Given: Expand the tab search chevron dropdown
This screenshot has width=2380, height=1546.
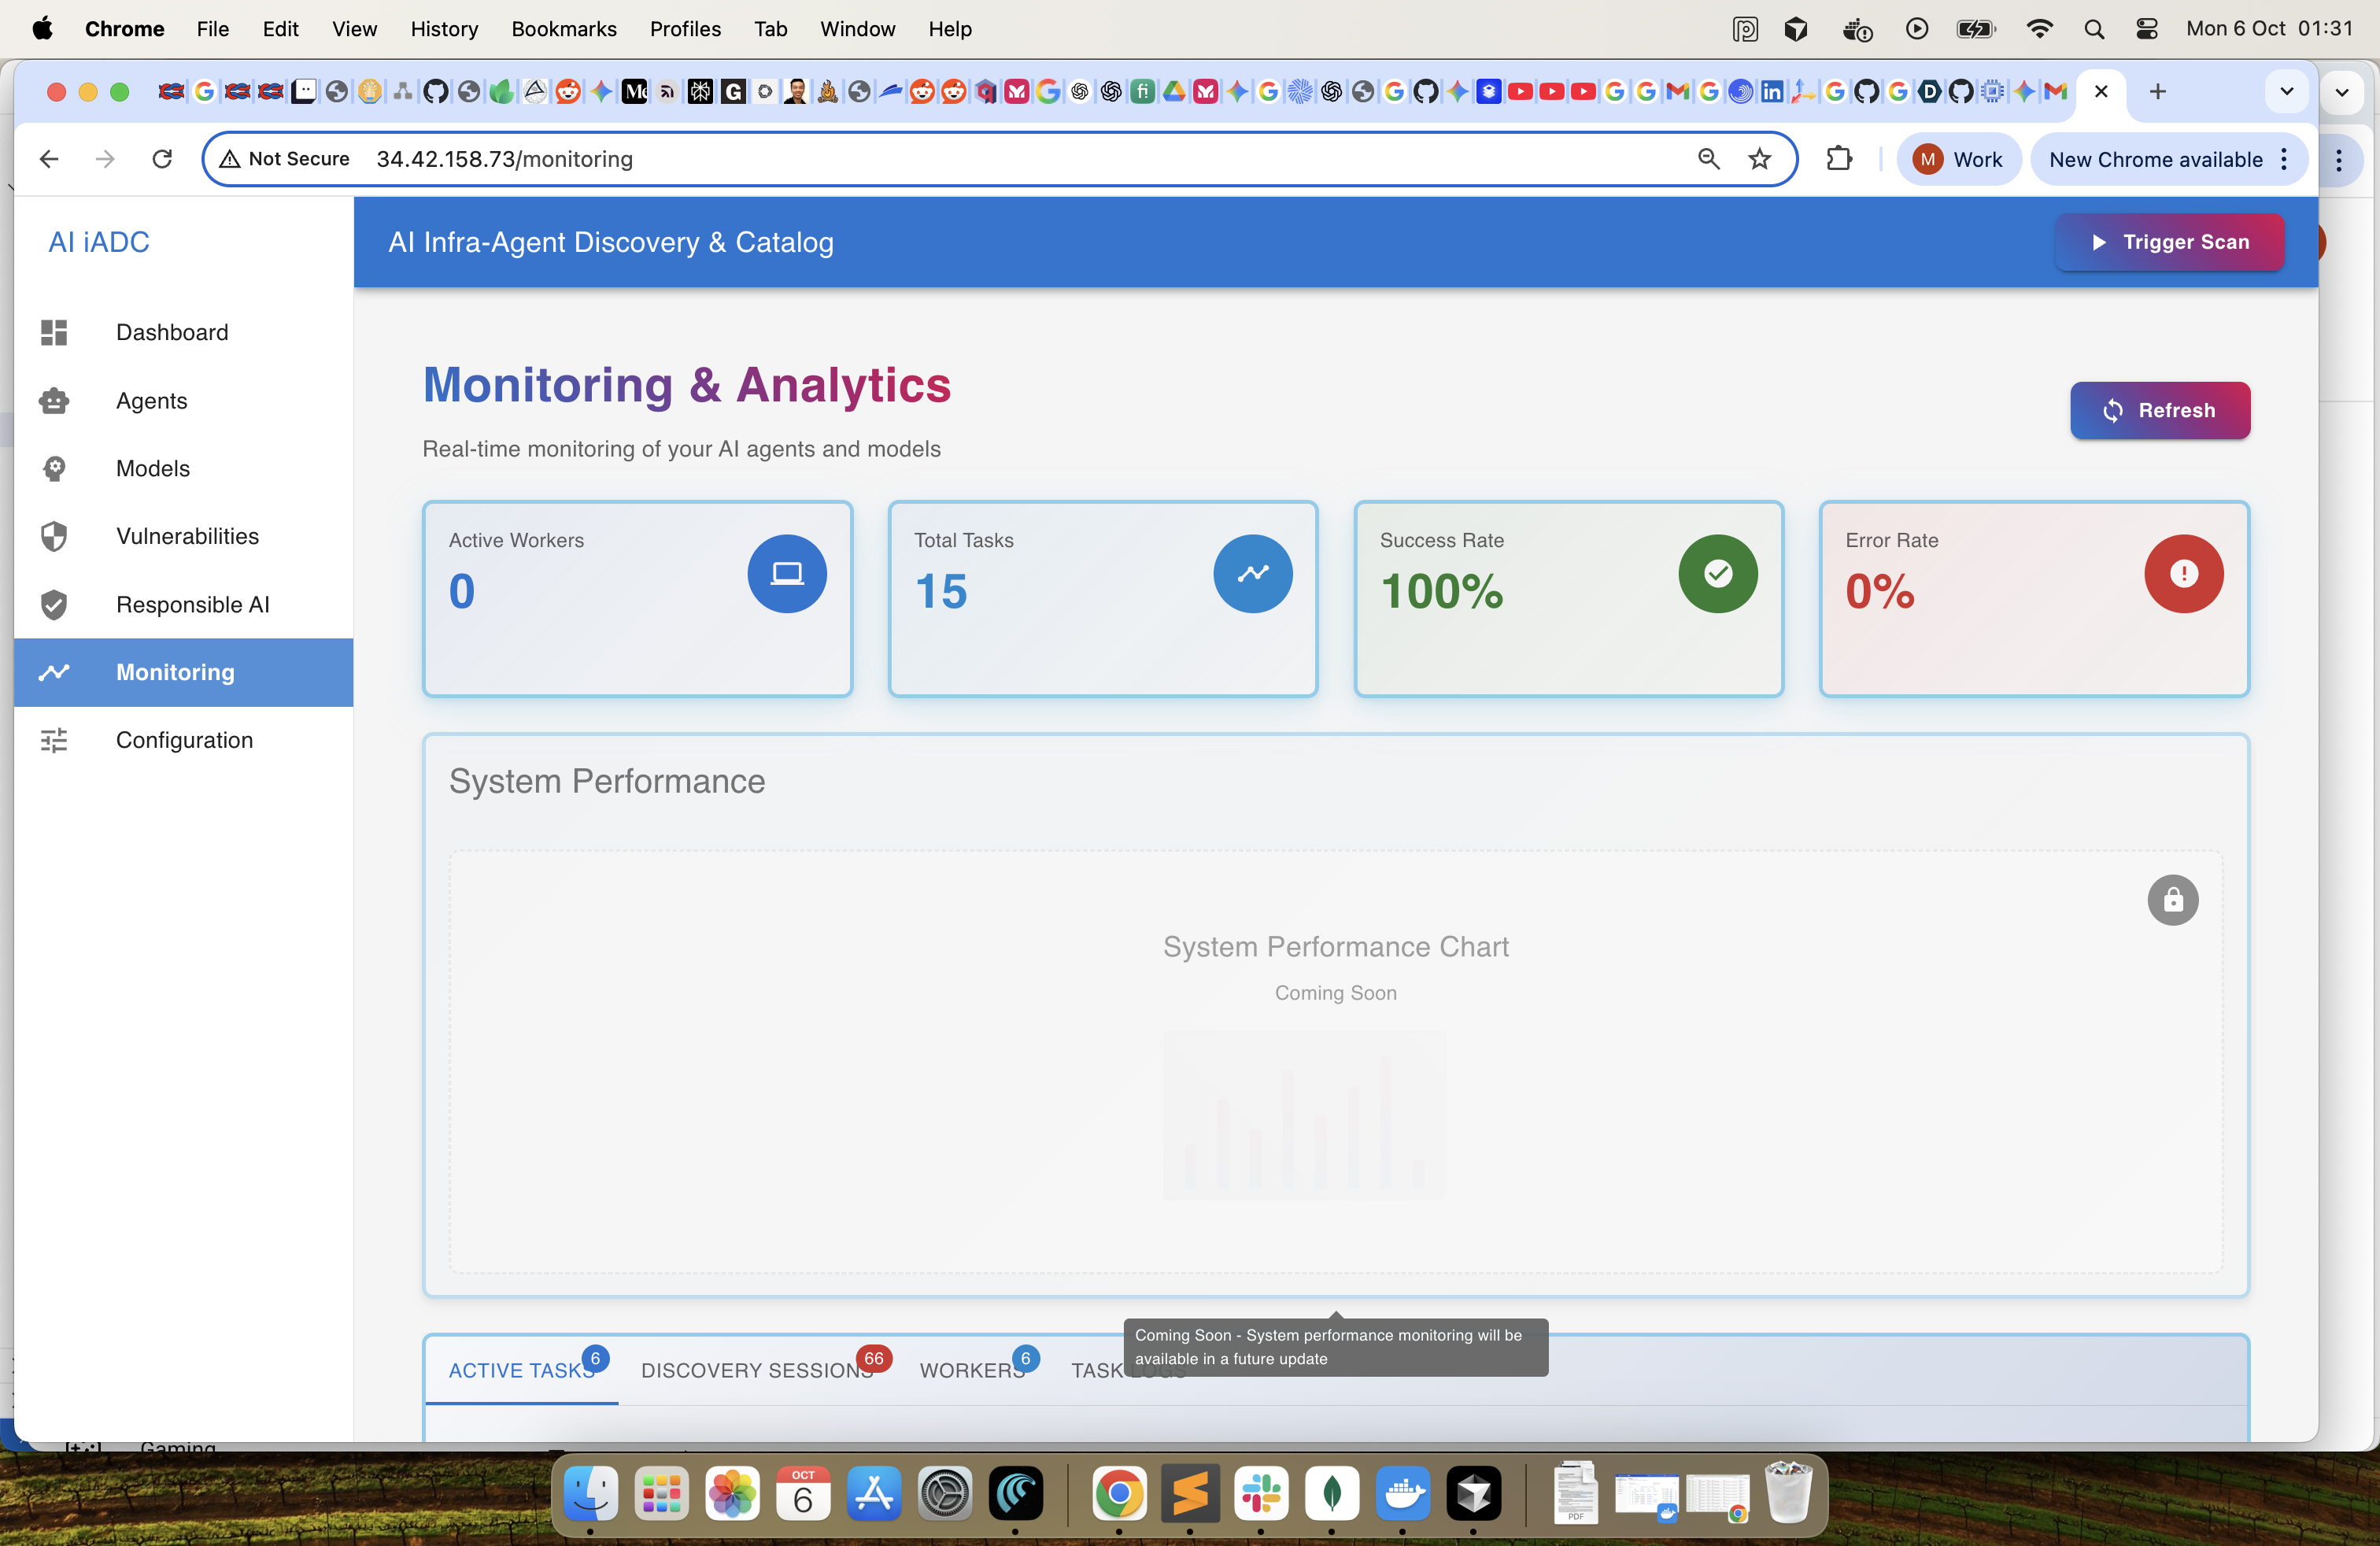Looking at the screenshot, I should (2286, 92).
